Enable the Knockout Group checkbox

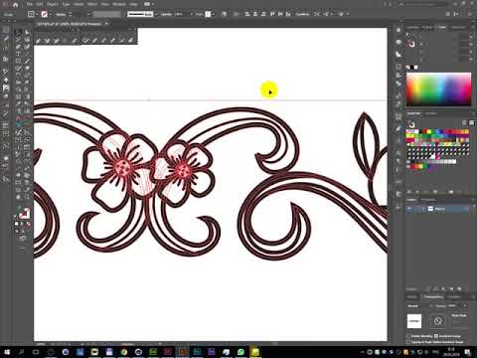click(x=436, y=336)
